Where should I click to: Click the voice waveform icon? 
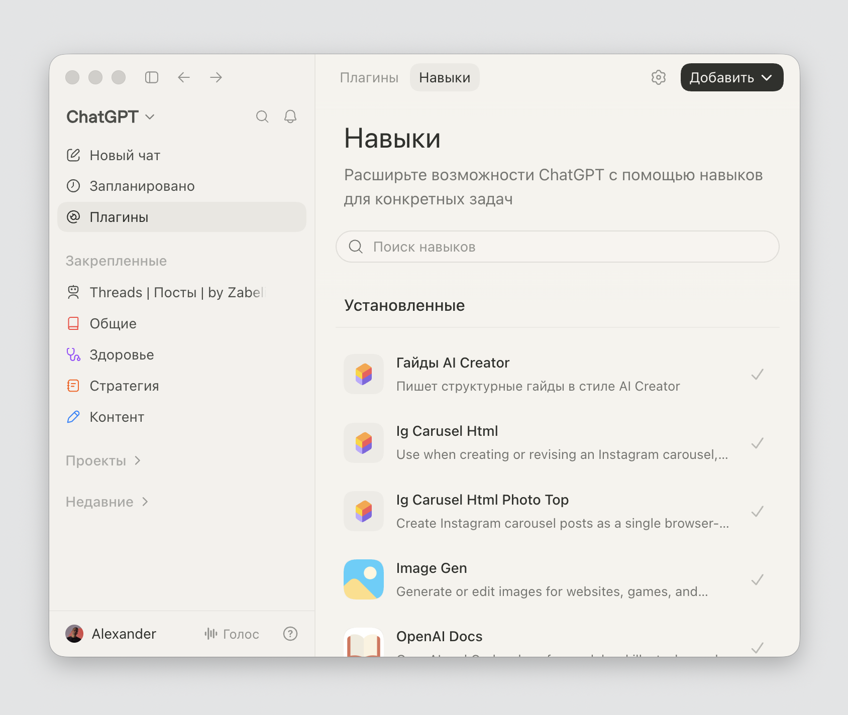pos(211,634)
